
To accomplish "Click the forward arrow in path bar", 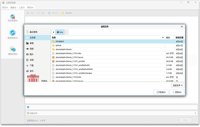I will click(66, 32).
